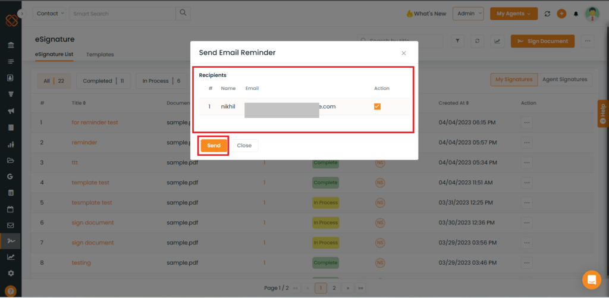Select My Signatures toggle
Screen dimensions: 609x298
click(x=514, y=79)
